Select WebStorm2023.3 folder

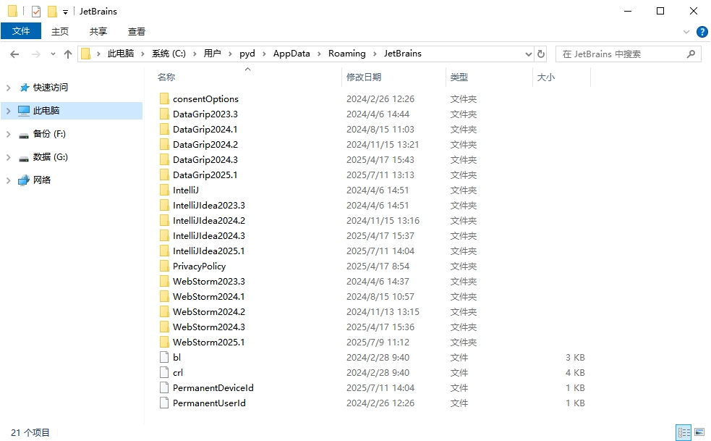tap(208, 282)
